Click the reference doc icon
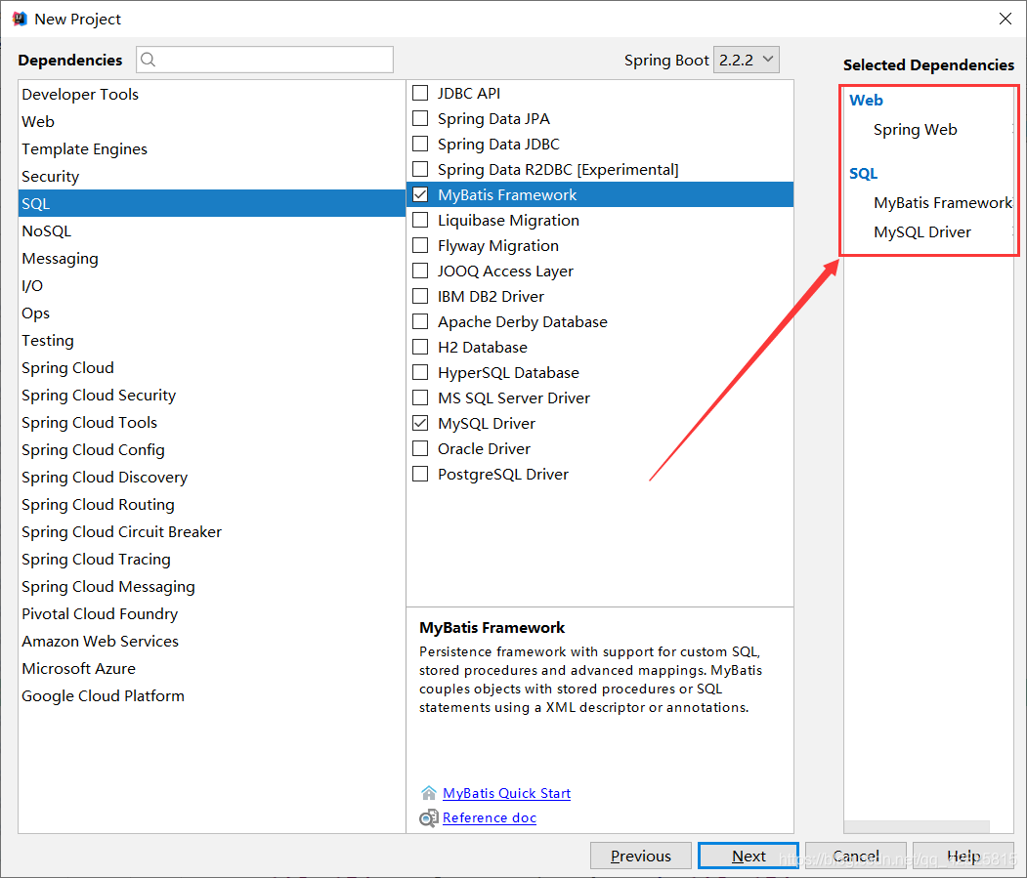The height and width of the screenshot is (878, 1027). 428,818
